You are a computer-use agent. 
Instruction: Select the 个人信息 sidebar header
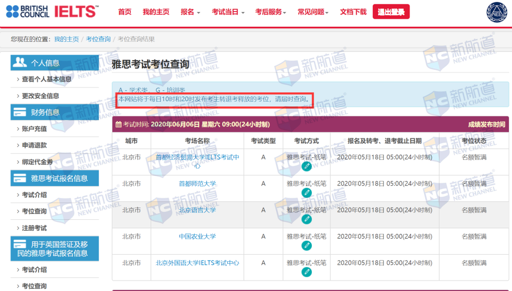click(x=55, y=62)
